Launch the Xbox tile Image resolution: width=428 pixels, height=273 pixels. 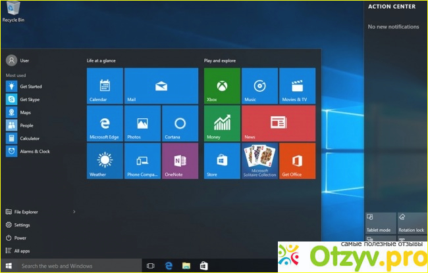[x=222, y=86]
